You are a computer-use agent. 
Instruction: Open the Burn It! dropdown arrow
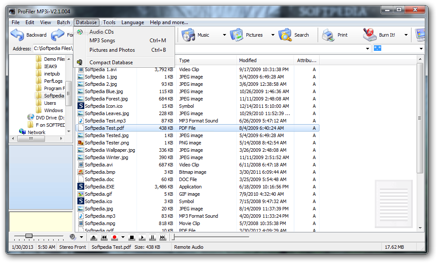[406, 35]
